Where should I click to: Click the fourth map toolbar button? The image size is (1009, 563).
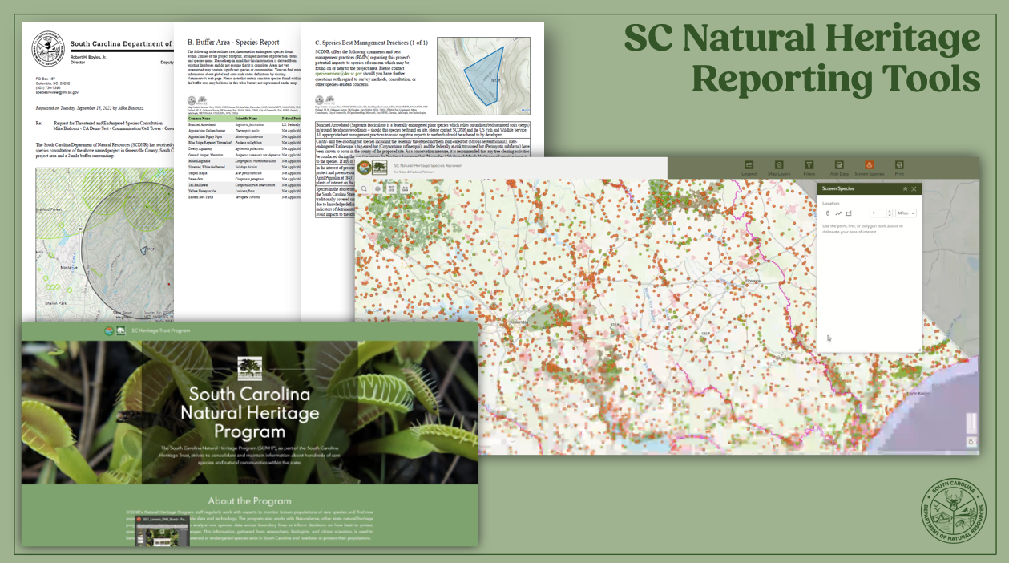[x=406, y=188]
